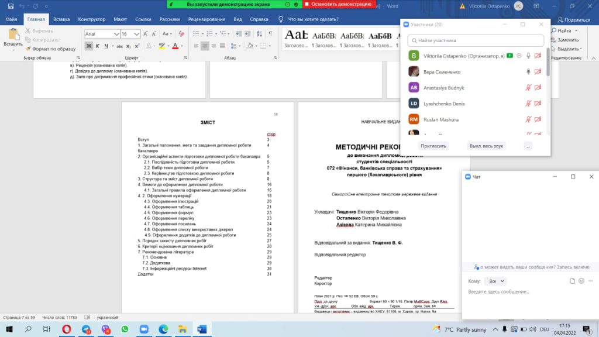Image resolution: width=599 pixels, height=337 pixels.
Task: Click the bulleted list icon
Action: [x=196, y=33]
